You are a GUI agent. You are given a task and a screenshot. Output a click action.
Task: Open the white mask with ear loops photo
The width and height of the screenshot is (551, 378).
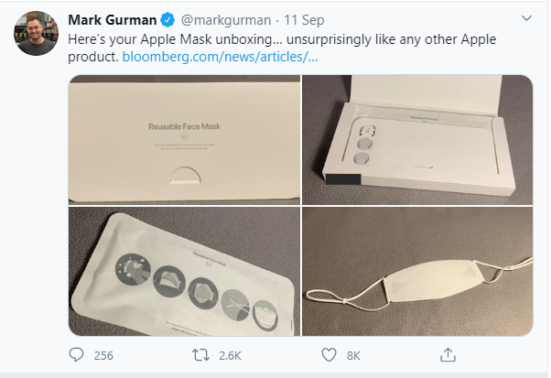417,271
